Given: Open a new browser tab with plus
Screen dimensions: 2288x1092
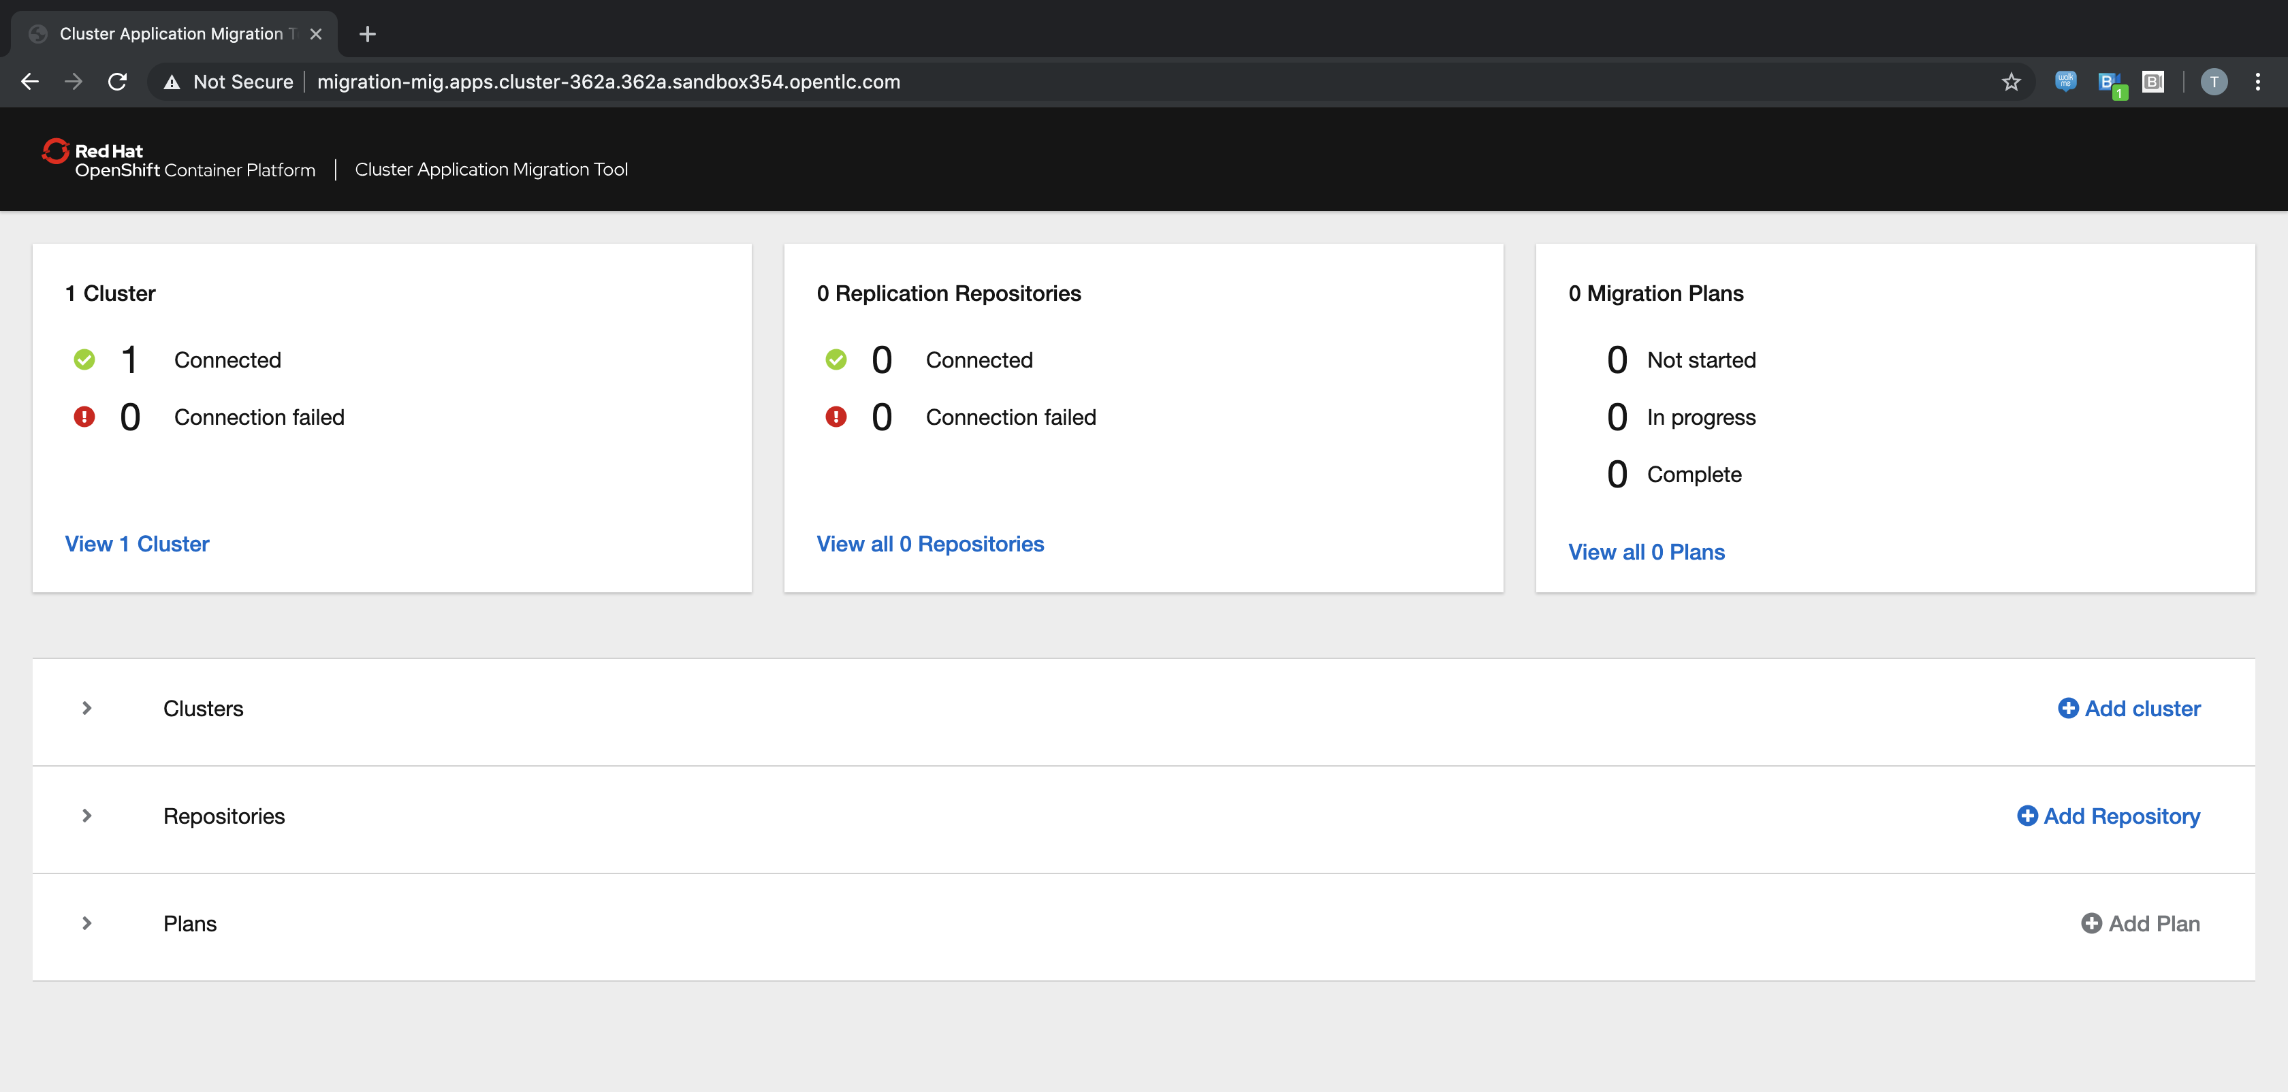Looking at the screenshot, I should [x=368, y=34].
